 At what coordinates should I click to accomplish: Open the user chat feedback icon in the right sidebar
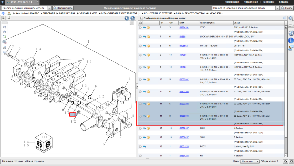291,48
